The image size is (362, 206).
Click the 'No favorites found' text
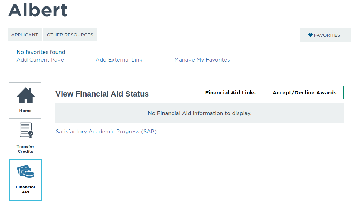pyautogui.click(x=41, y=52)
